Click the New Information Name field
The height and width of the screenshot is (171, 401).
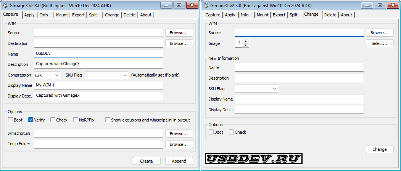[x=299, y=67]
